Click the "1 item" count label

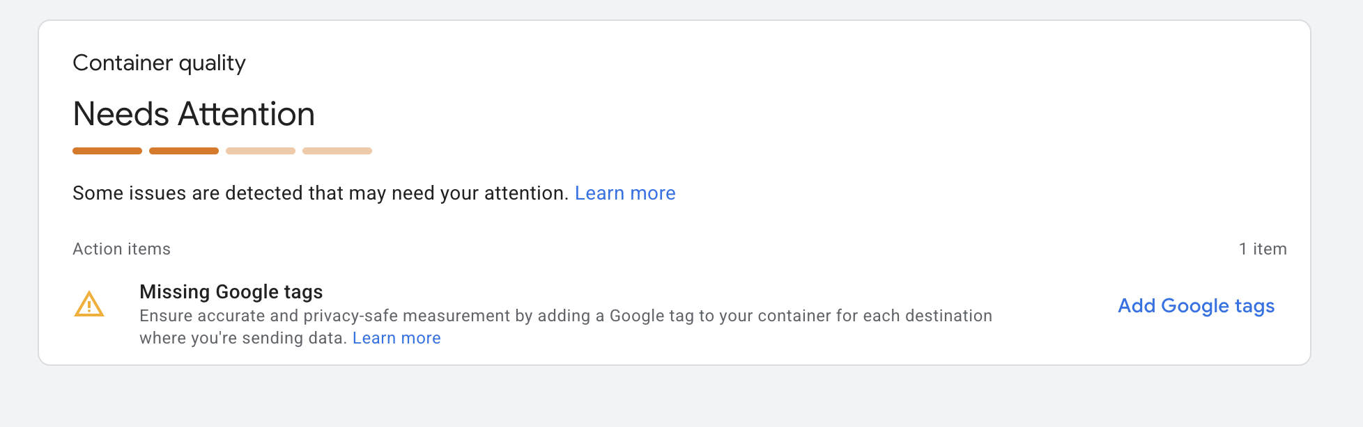(1263, 248)
